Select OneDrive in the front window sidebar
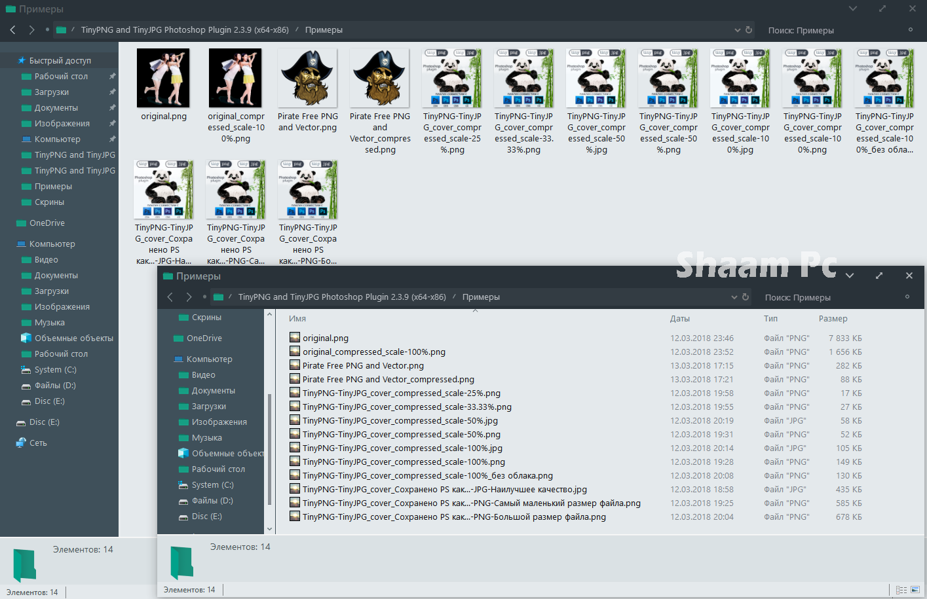The width and height of the screenshot is (927, 599). point(204,338)
